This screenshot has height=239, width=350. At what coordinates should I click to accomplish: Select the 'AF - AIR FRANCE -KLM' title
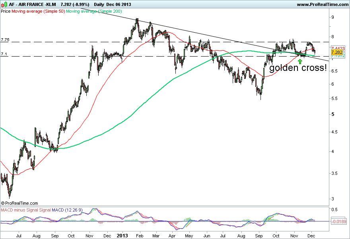(33, 4)
